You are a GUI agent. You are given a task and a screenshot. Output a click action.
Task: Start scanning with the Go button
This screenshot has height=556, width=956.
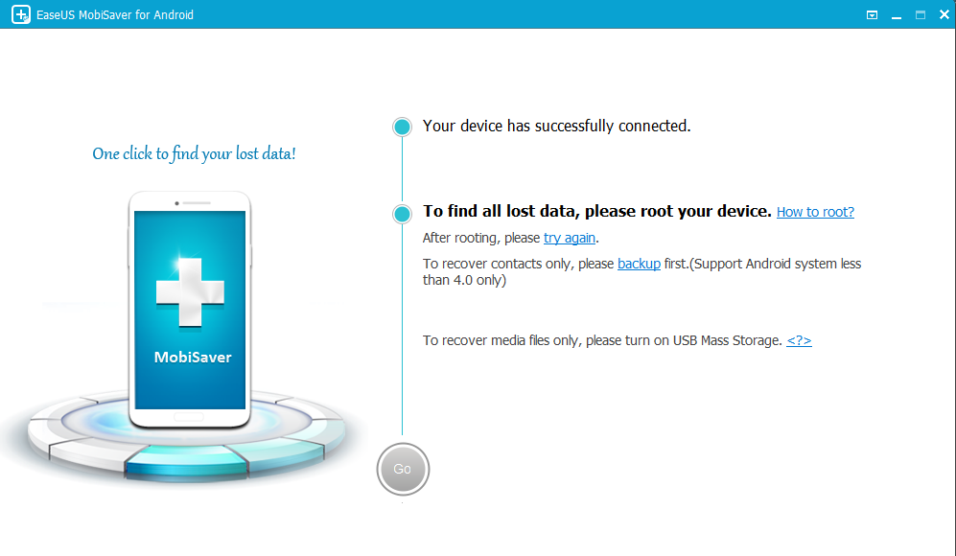(x=403, y=469)
